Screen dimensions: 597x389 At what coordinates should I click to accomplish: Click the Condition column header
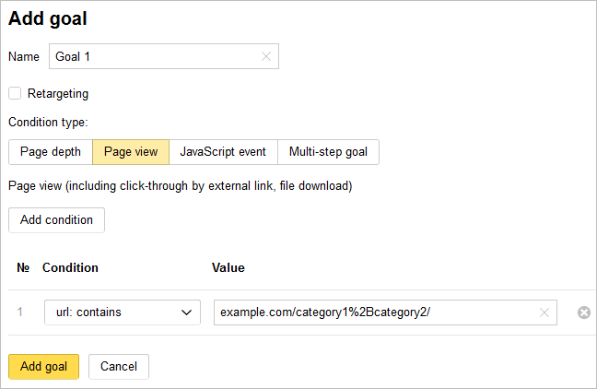70,267
